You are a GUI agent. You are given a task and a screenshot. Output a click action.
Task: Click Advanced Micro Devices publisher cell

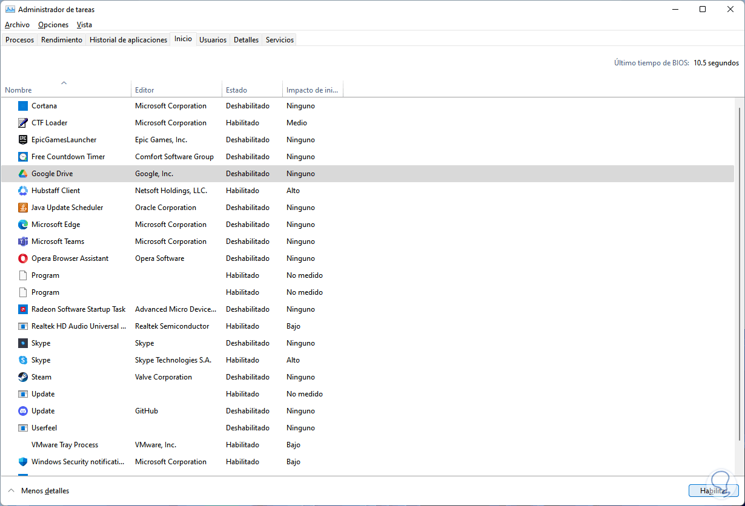click(x=176, y=309)
